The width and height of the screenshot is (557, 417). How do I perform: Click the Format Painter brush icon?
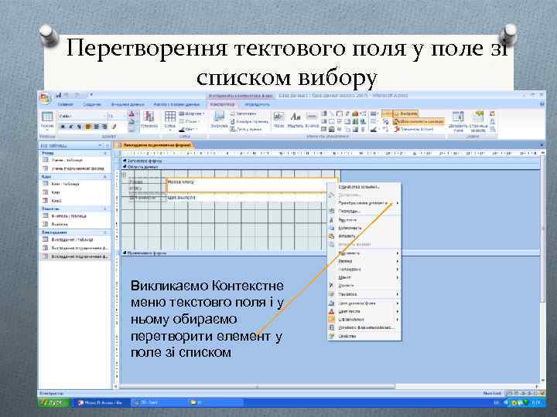pos(114,127)
